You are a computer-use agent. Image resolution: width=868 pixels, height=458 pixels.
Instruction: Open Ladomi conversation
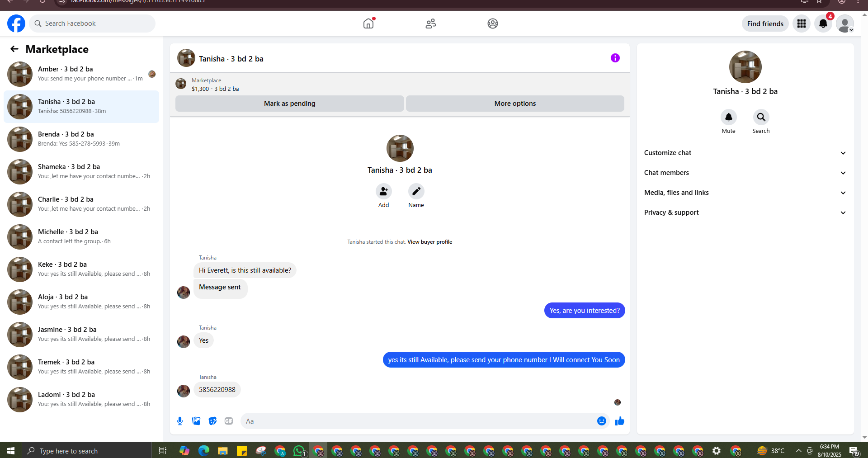(81, 400)
